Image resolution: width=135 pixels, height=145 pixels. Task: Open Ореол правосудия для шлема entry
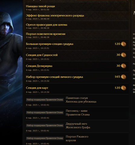[x=47, y=25]
